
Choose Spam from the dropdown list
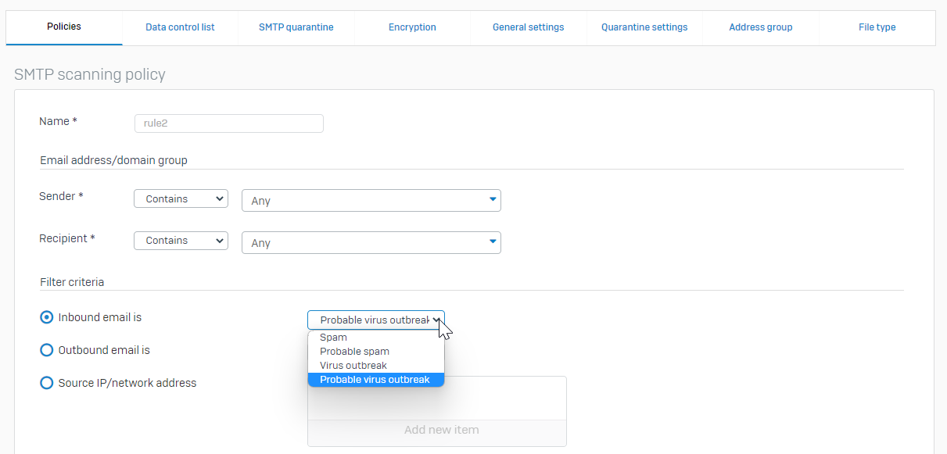334,338
